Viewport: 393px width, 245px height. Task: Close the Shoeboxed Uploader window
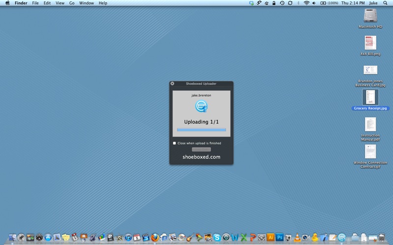click(x=172, y=83)
